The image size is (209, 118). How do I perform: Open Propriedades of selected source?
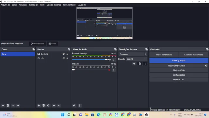pos(38,44)
